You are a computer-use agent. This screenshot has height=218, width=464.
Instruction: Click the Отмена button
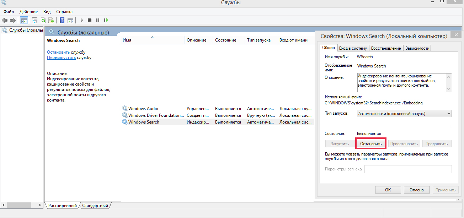point(417,190)
